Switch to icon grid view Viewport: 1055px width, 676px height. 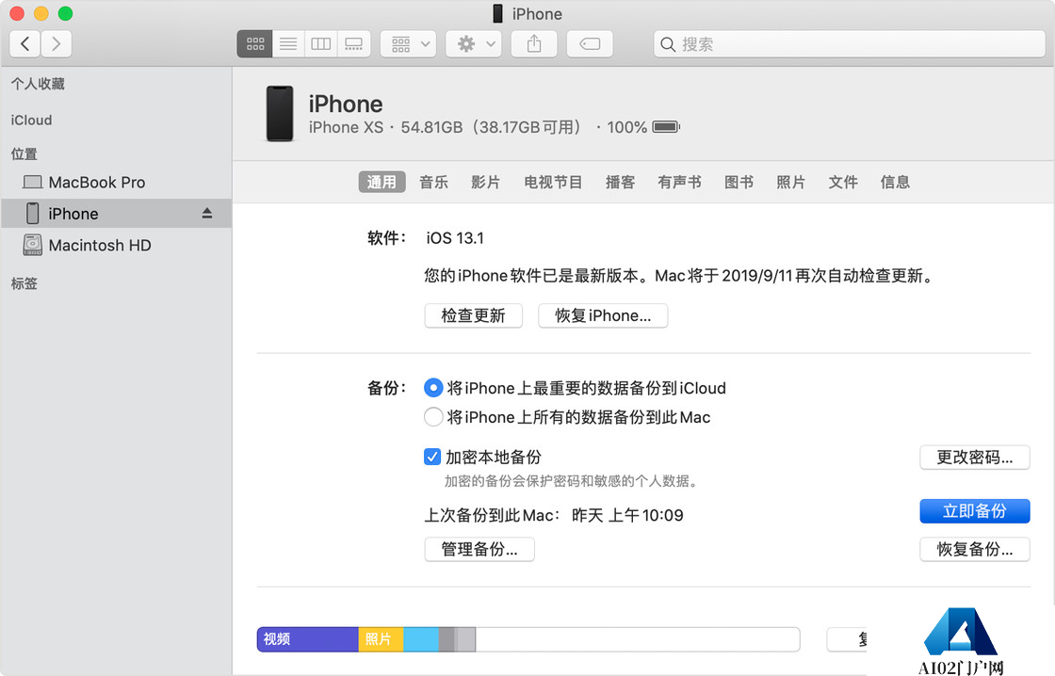tap(255, 43)
